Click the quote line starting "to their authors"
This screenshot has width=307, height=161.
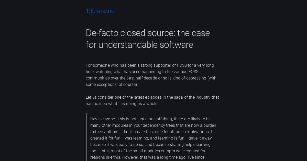tap(151, 132)
